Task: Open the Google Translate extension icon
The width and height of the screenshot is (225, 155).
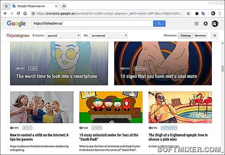Action: pyautogui.click(x=203, y=14)
